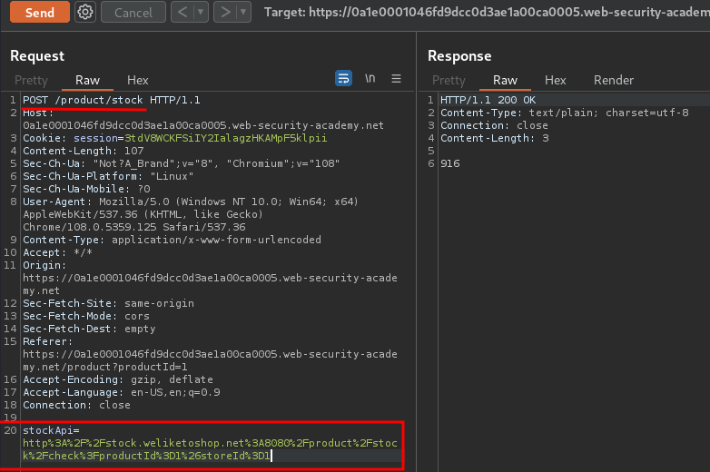Toggle word wrap icon in Request panel
The width and height of the screenshot is (710, 472).
tap(344, 78)
